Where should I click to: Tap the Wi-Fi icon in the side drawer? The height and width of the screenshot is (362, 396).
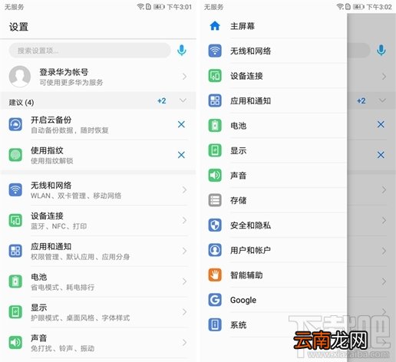215,51
